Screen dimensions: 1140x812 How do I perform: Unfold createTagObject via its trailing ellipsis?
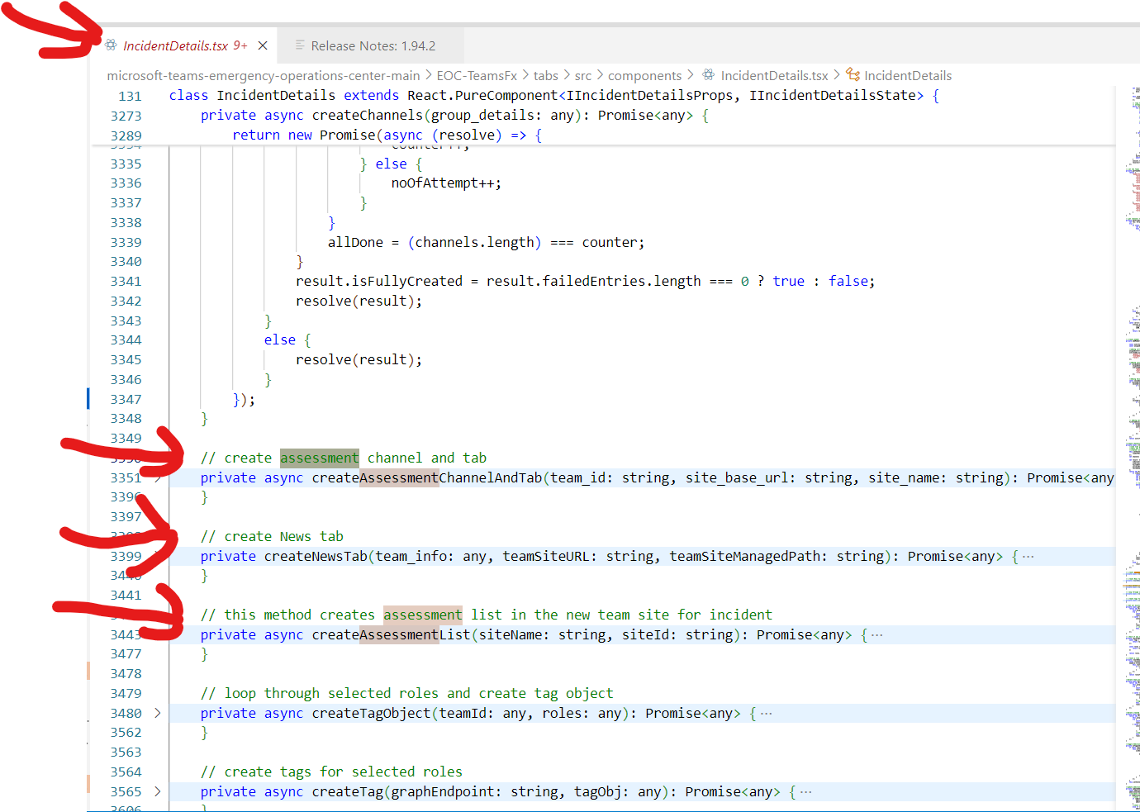click(x=767, y=714)
